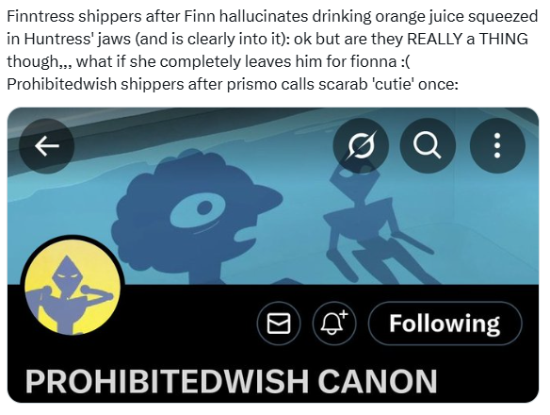Image resolution: width=550 pixels, height=415 pixels.
Task: Enable post notifications with bell icon
Action: 334,324
